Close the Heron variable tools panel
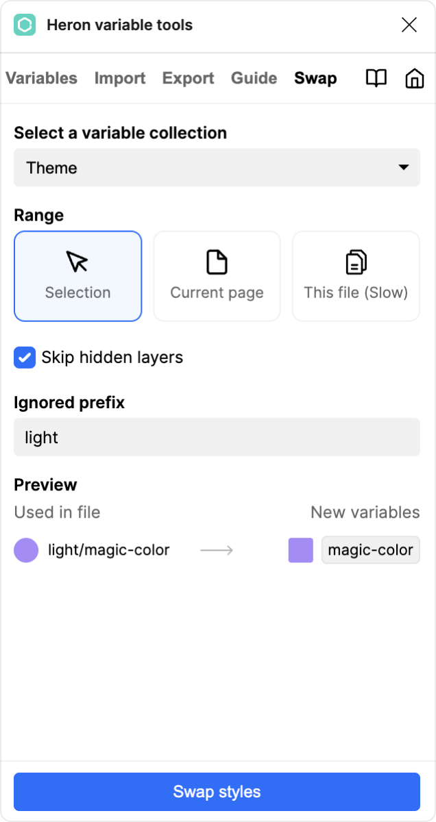Viewport: 436px width, 822px height. click(409, 25)
